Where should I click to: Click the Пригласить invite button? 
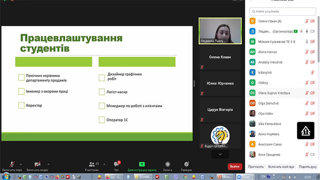point(256,167)
